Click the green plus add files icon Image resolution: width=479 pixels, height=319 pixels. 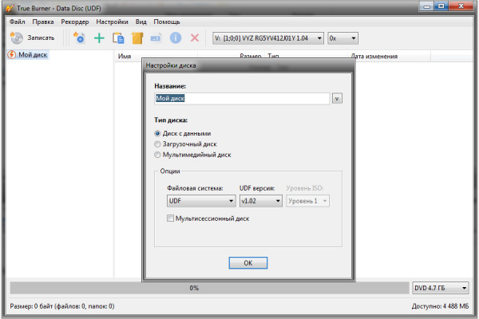click(99, 38)
